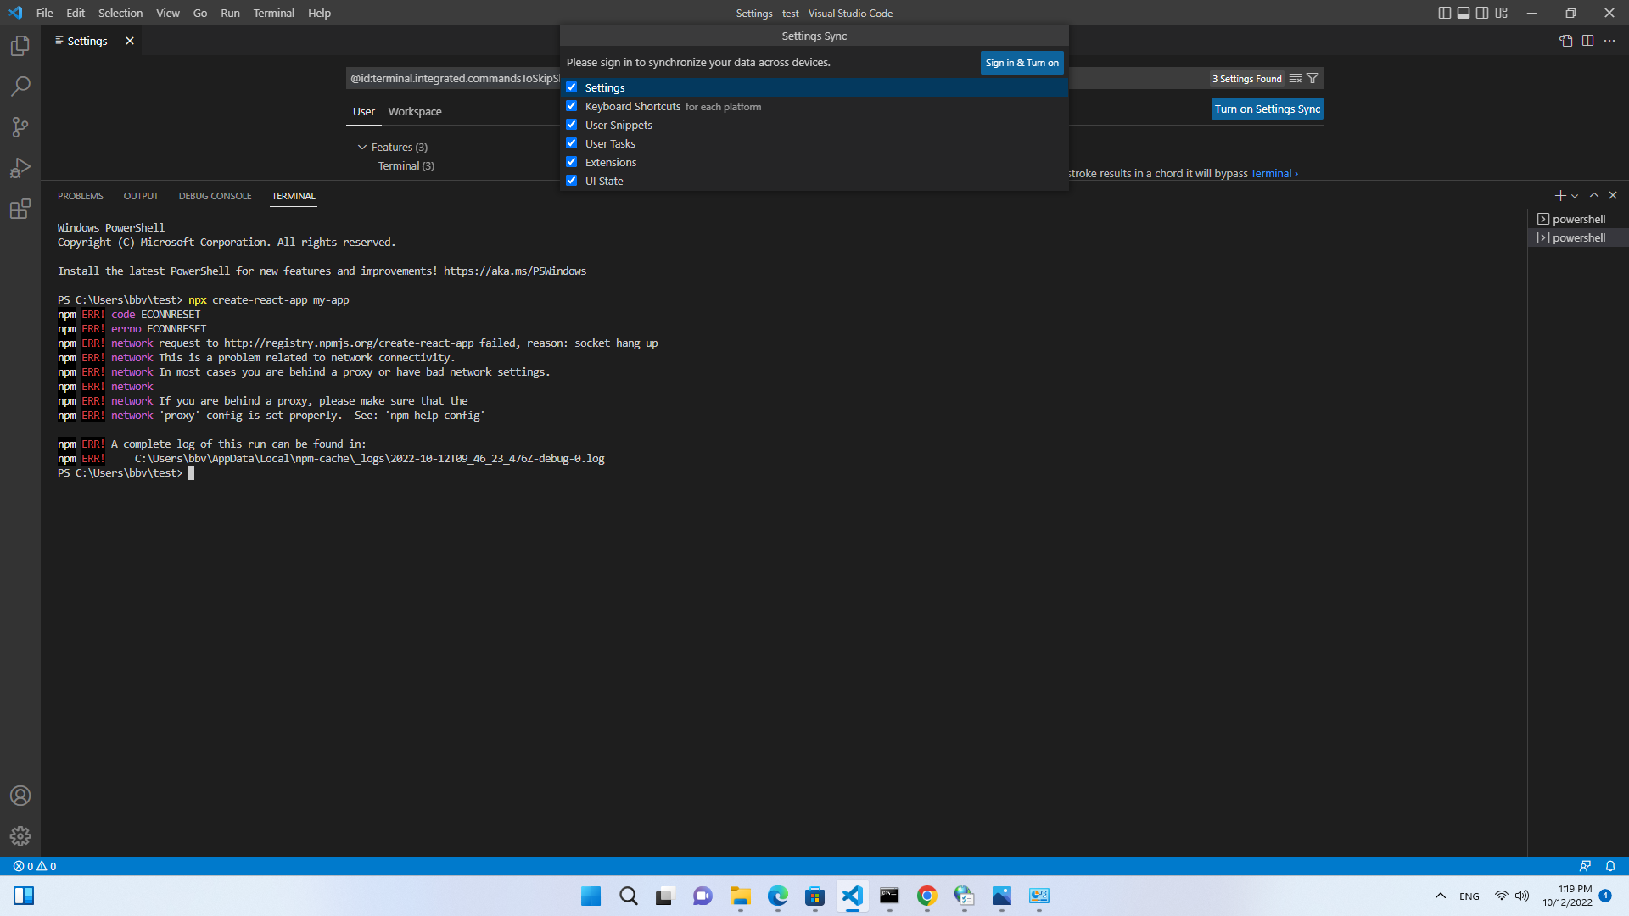Open the Manage gear menu
This screenshot has width=1629, height=916.
pyautogui.click(x=20, y=836)
